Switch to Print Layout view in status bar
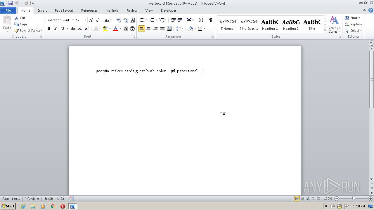 pos(297,199)
